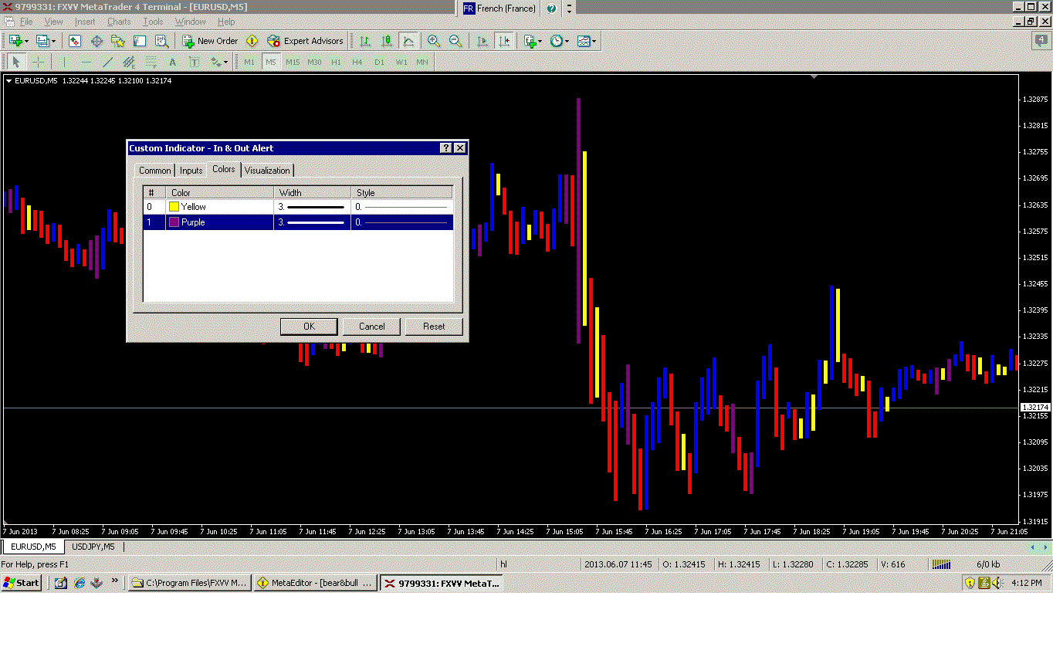Switch to the Visualization tab
The width and height of the screenshot is (1053, 667).
pos(267,171)
